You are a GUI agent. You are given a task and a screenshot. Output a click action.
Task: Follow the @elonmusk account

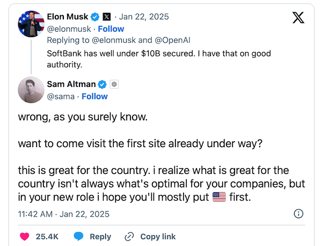click(111, 29)
